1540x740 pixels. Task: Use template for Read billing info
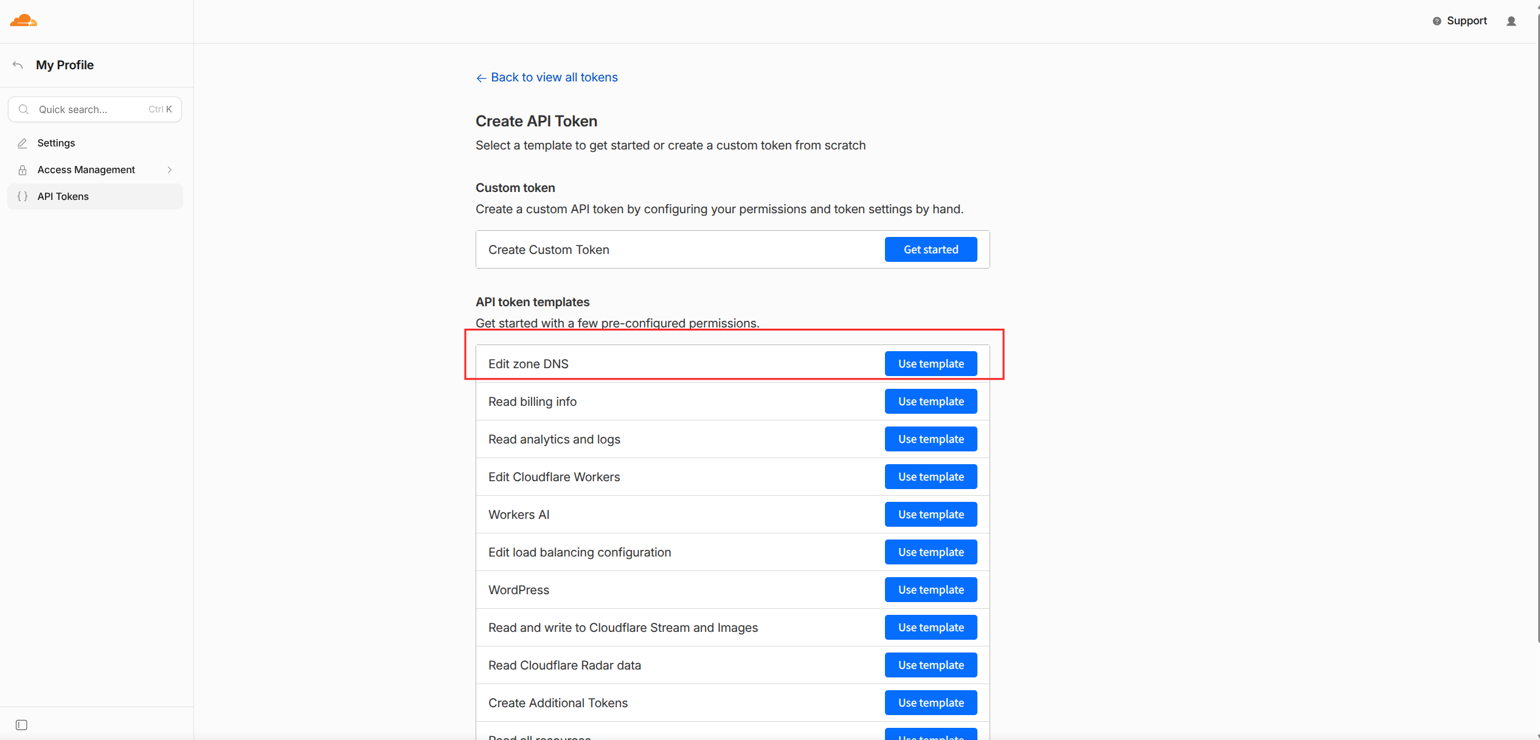point(931,401)
